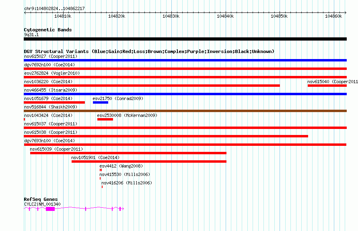Select the tiny red nsv416206 mark

pyautogui.click(x=102, y=187)
